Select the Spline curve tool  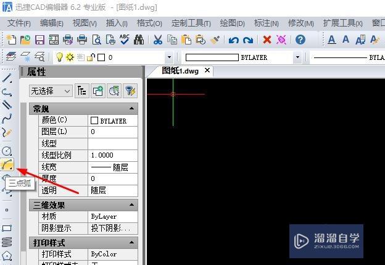[x=7, y=119]
